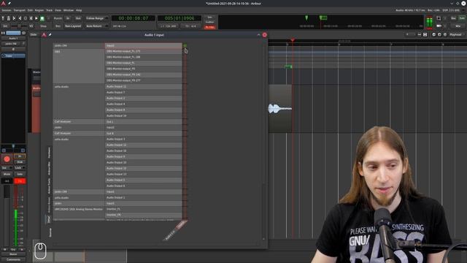467x263 pixels.
Task: Click the red Feedback alert button
Action: [x=209, y=27]
